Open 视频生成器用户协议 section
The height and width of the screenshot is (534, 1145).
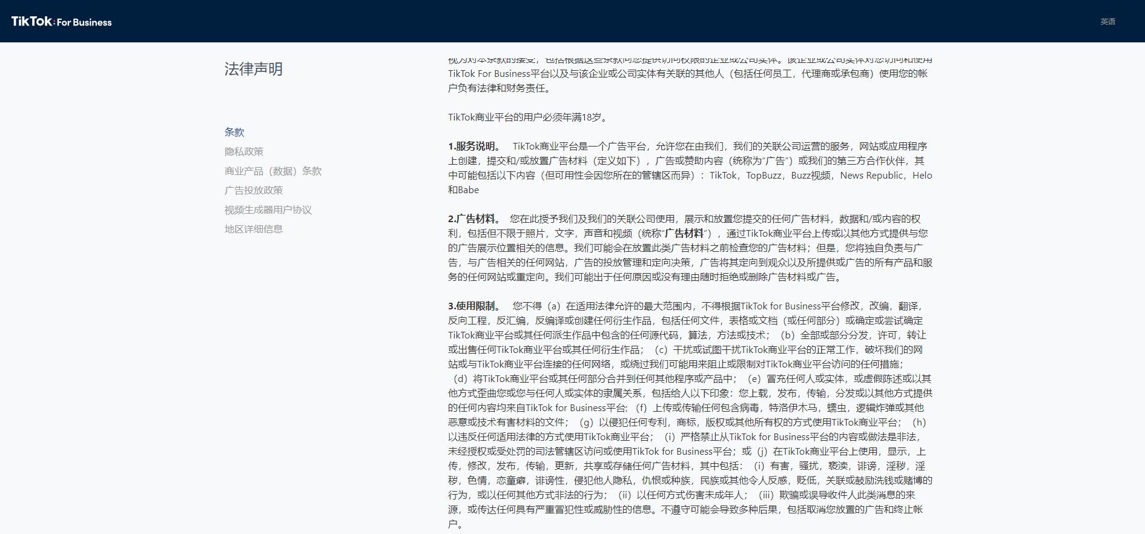pos(268,209)
